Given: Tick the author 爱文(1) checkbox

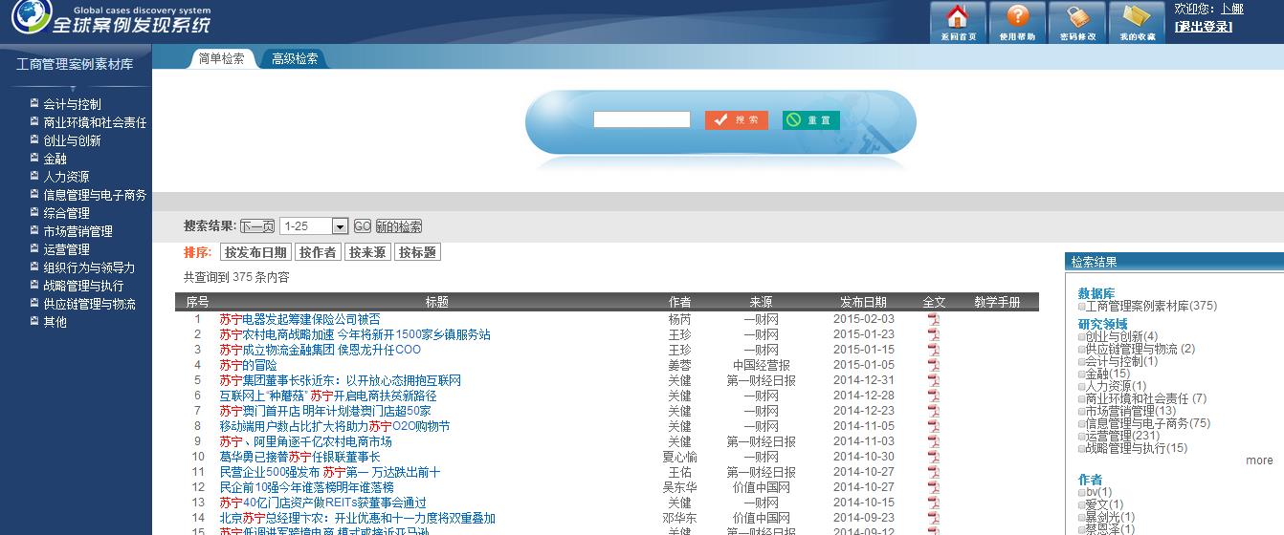Looking at the screenshot, I should tap(1081, 504).
